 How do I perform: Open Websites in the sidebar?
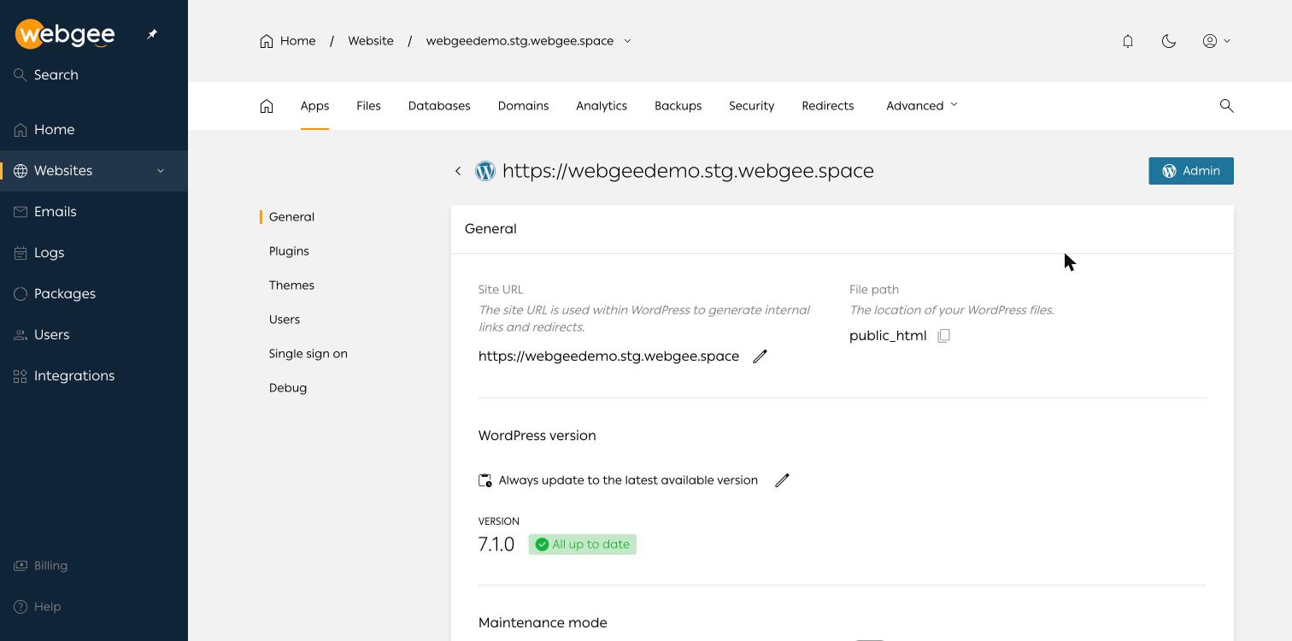pos(94,171)
